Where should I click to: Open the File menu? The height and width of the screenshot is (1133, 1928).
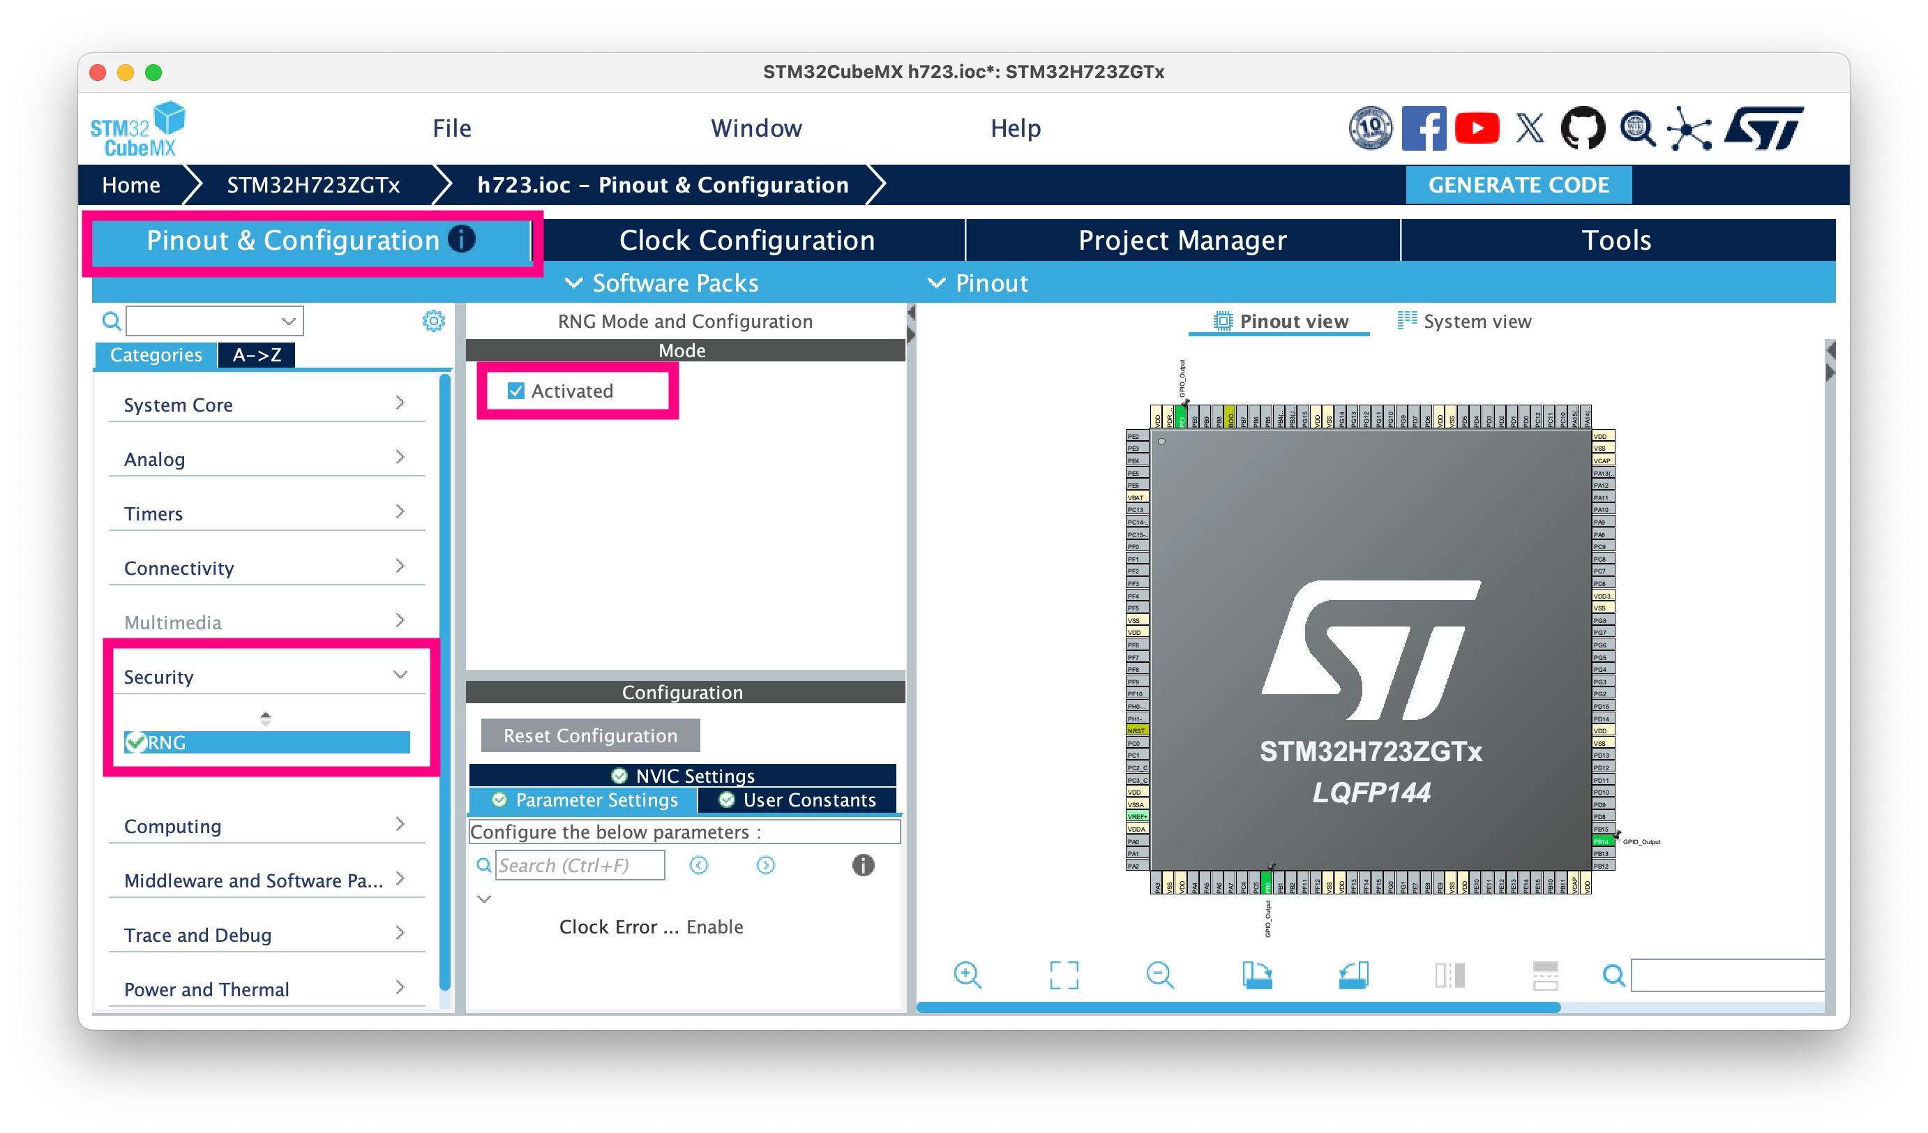[x=451, y=128]
